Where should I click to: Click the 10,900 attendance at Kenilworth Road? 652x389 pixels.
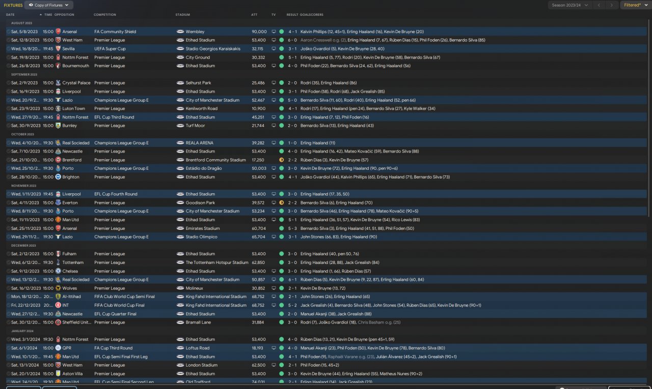259,108
